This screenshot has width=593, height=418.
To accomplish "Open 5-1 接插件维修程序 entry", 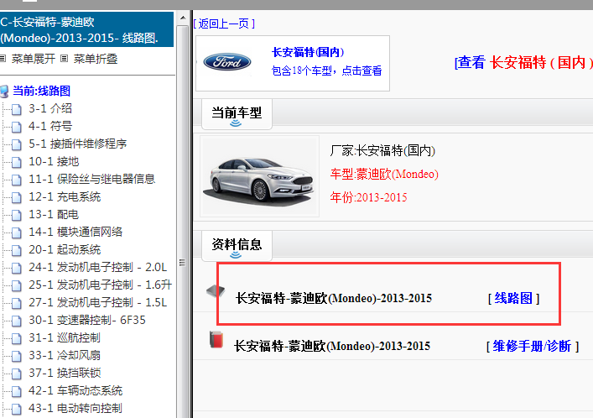I will pyautogui.click(x=77, y=144).
